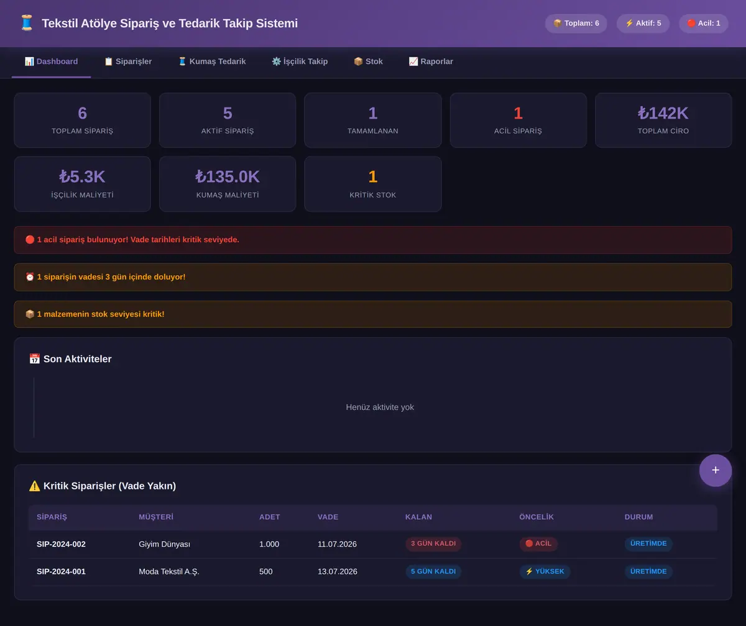Click the Acil Sipariş stat card
This screenshot has height=626, width=746.
518,120
